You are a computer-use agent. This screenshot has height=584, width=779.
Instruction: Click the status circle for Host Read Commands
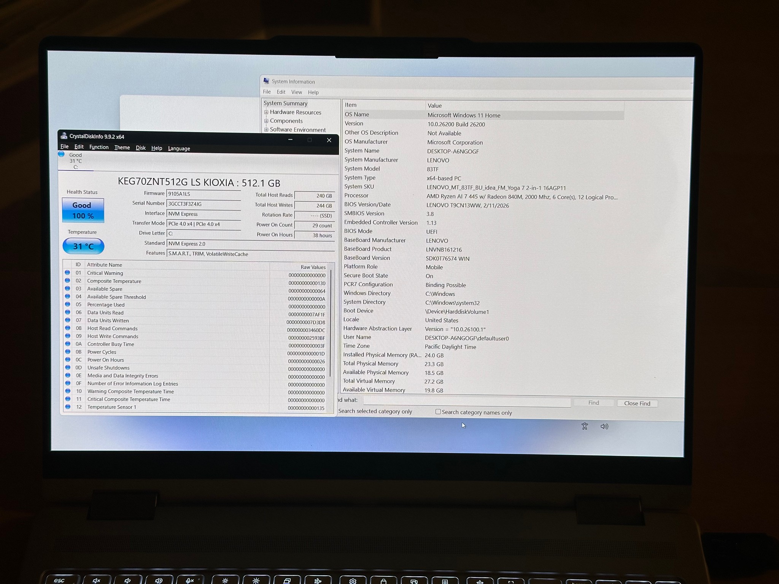point(67,328)
